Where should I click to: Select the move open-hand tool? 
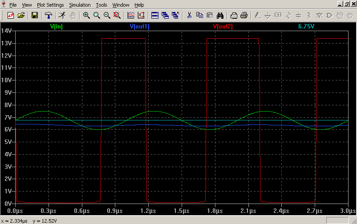(340, 16)
